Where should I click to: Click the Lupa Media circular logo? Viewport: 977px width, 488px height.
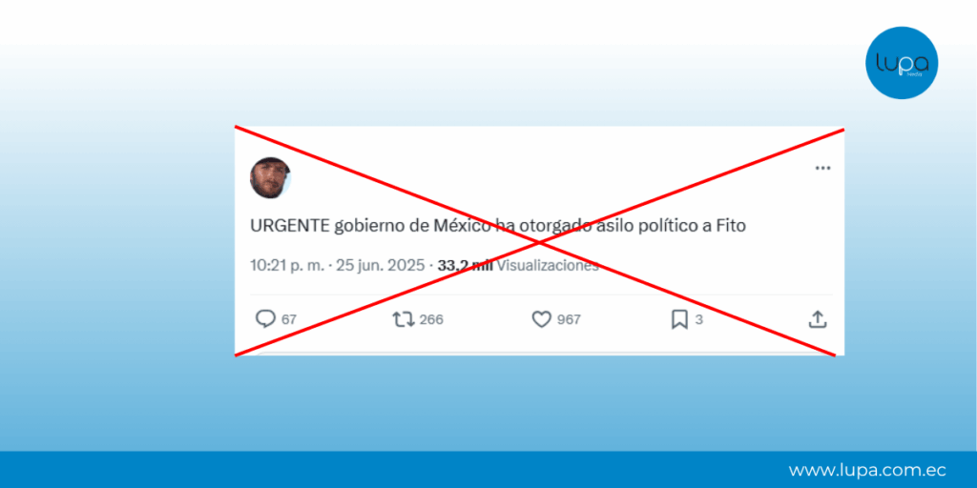pos(902,63)
